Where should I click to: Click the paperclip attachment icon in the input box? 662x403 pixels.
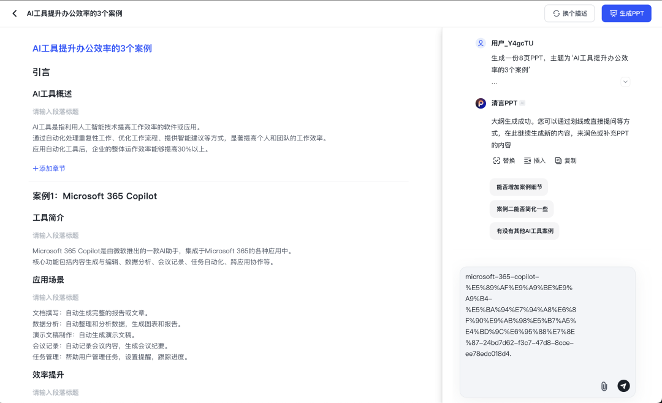coord(604,386)
